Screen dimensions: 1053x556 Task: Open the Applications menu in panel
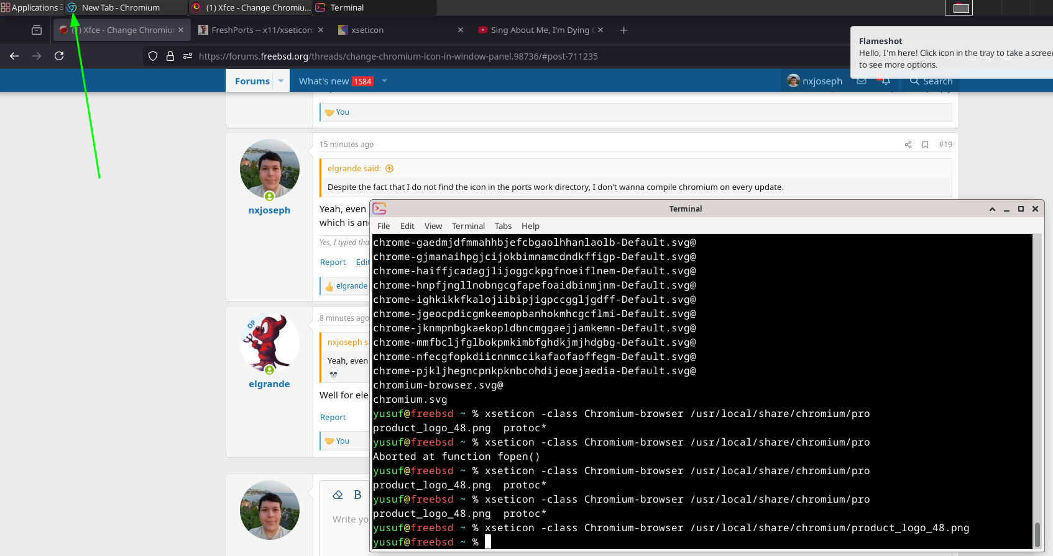point(31,7)
